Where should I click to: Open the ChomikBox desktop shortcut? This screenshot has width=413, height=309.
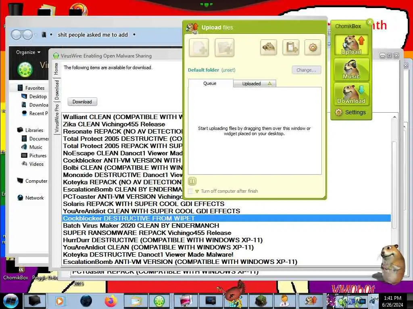point(15,269)
